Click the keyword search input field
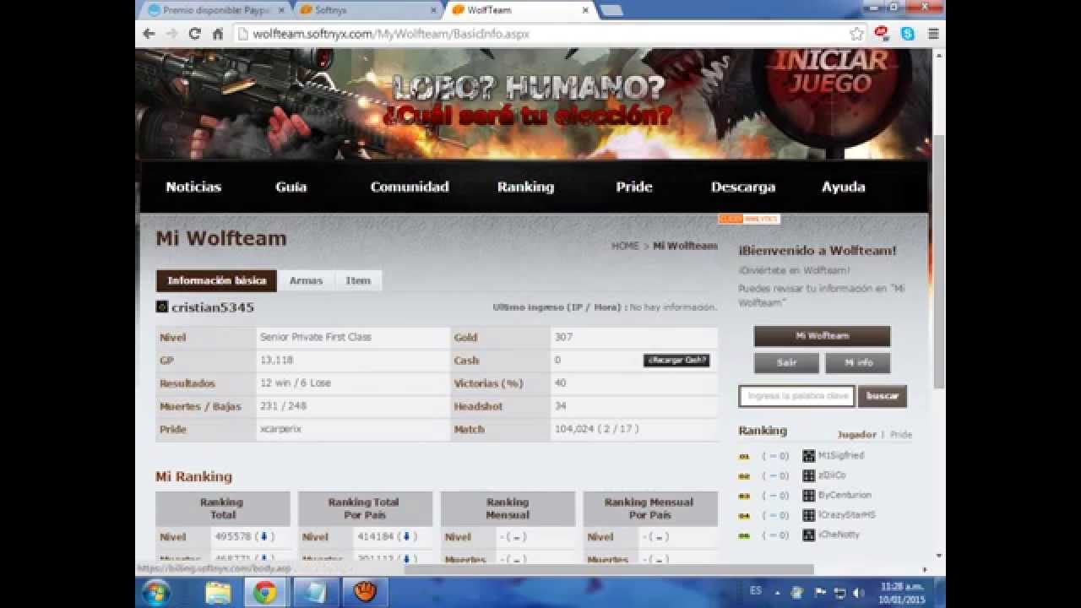This screenshot has height=608, width=1081. click(x=797, y=396)
